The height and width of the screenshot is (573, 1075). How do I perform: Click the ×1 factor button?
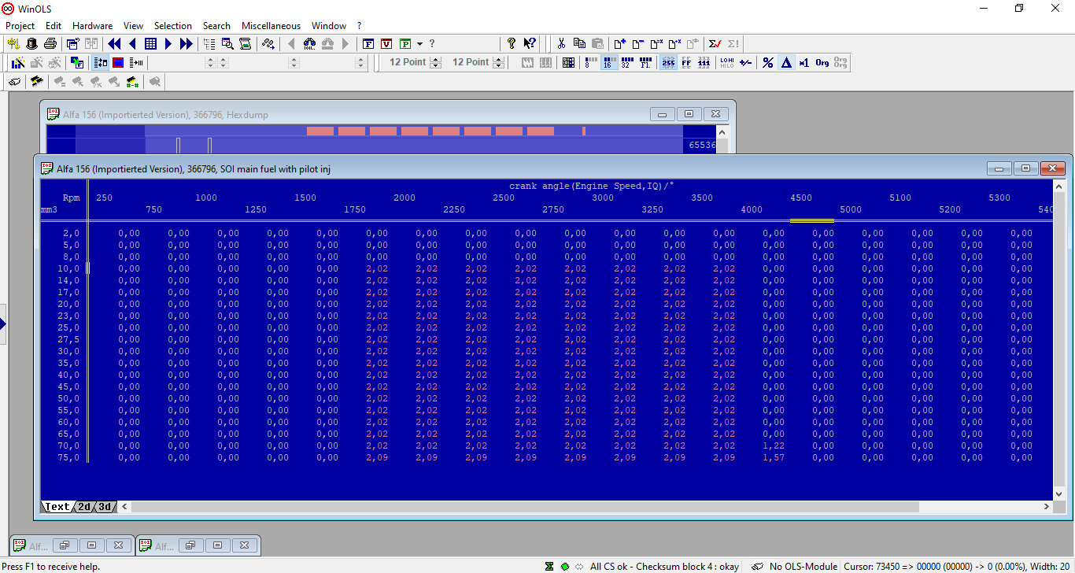[804, 63]
